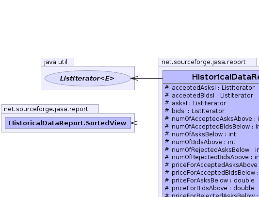Select the HistoricalDataReport.SortedView class box
Image resolution: width=259 pixels, height=197 pixels.
click(x=68, y=123)
